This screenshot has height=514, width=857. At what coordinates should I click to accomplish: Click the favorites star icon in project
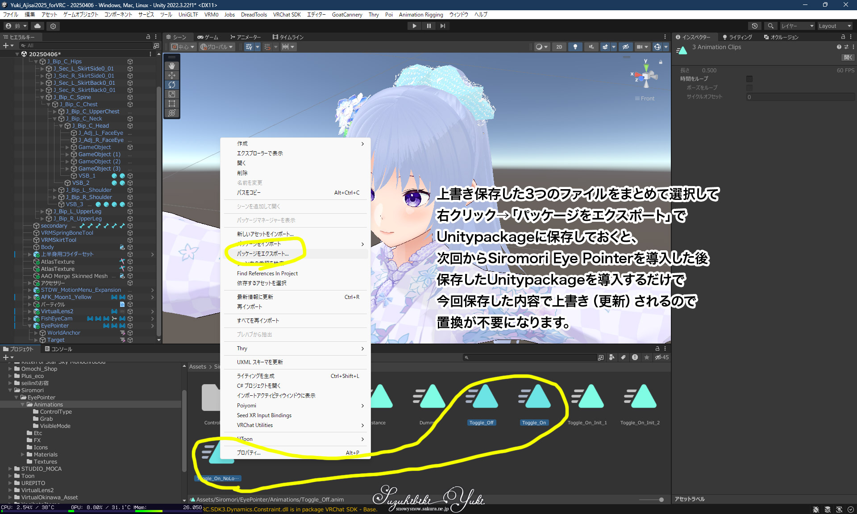pos(646,357)
